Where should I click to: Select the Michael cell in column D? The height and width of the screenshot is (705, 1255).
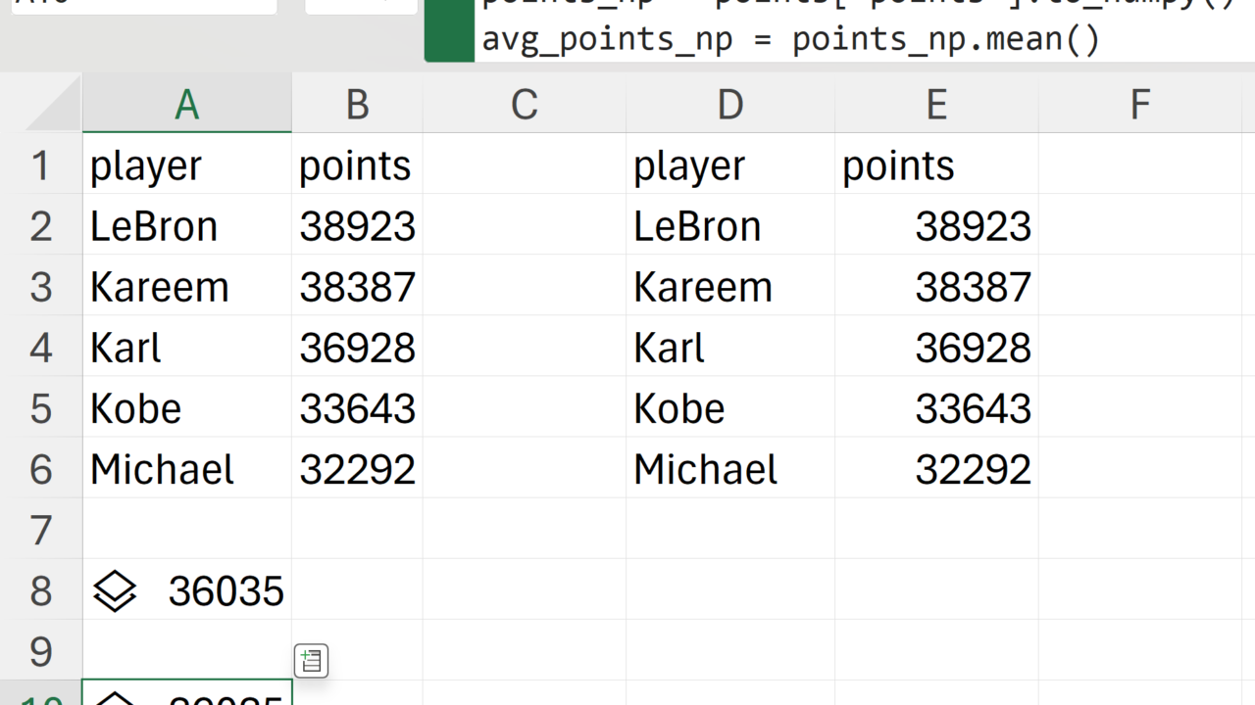coord(729,469)
